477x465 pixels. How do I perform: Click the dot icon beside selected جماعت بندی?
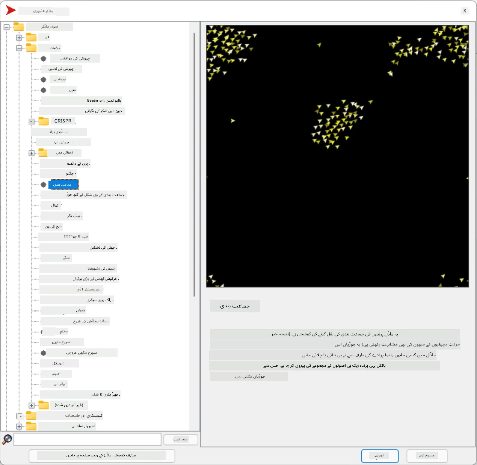pos(44,184)
